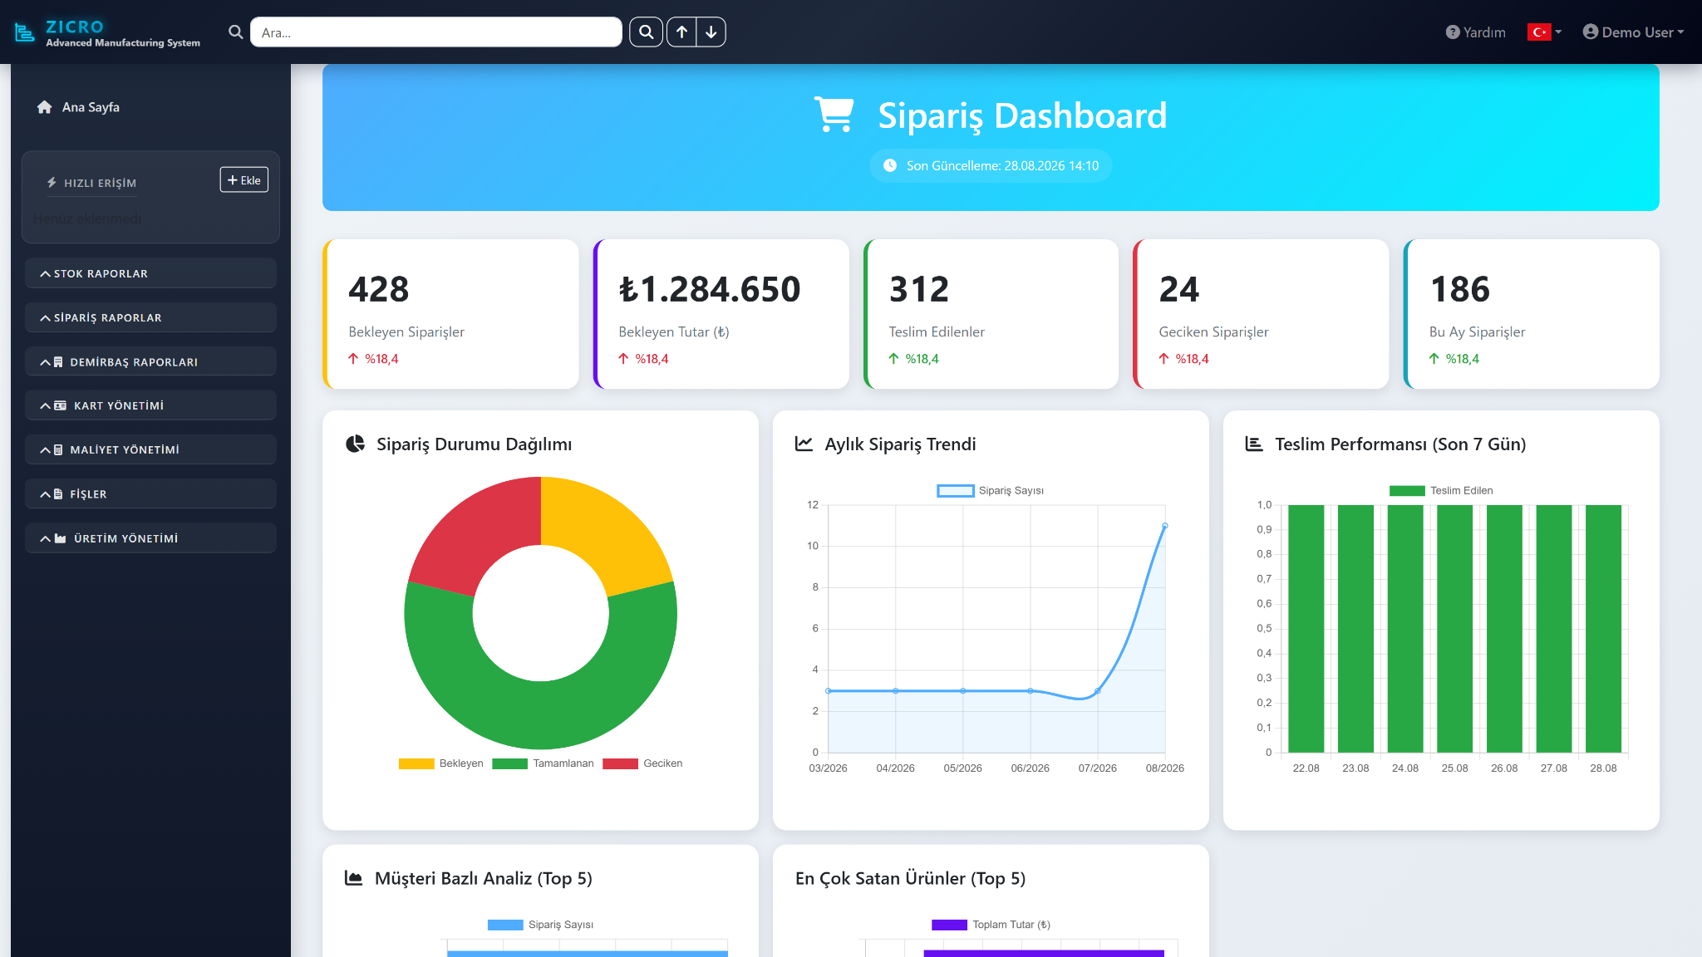This screenshot has width=1702, height=957.
Task: Click the magnifier search button next to Ara field
Action: pyautogui.click(x=646, y=32)
